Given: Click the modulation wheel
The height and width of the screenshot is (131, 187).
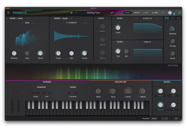Looking at the screenshot, I should (18, 107).
